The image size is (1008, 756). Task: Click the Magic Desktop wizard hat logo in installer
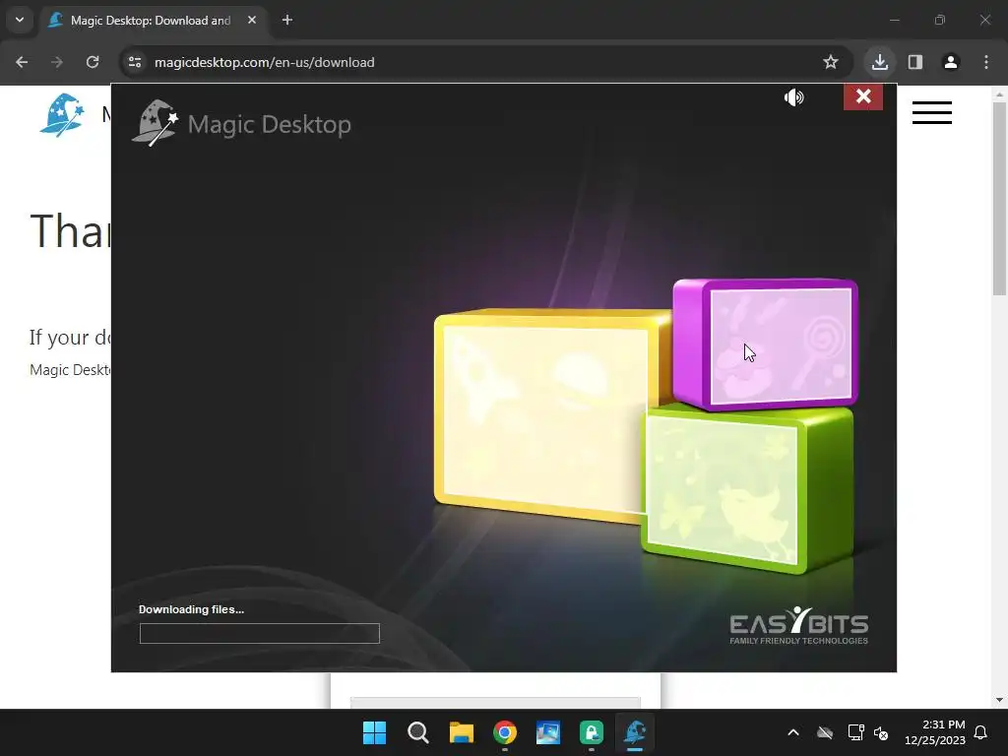(x=155, y=123)
